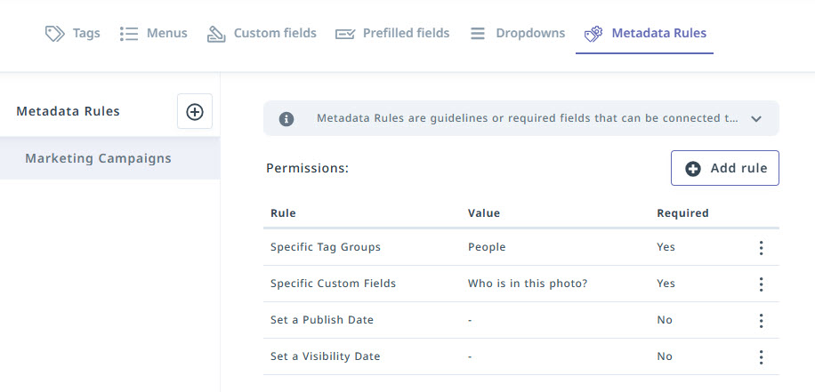This screenshot has width=815, height=392.
Task: Expand the Metadata Rules info banner chevron
Action: (x=757, y=118)
